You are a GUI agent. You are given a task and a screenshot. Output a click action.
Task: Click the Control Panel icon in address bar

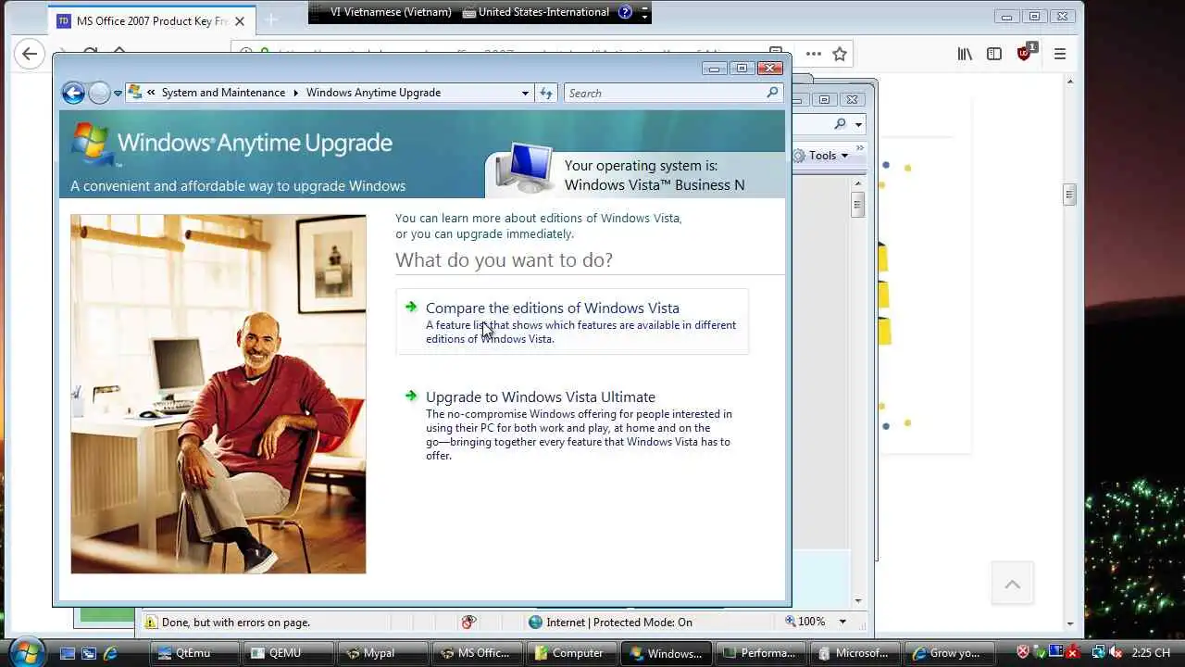point(135,93)
